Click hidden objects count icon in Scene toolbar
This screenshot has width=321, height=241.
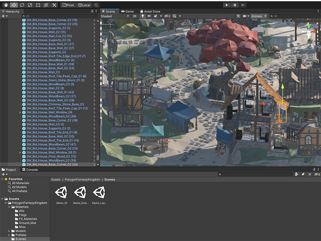[167, 16]
